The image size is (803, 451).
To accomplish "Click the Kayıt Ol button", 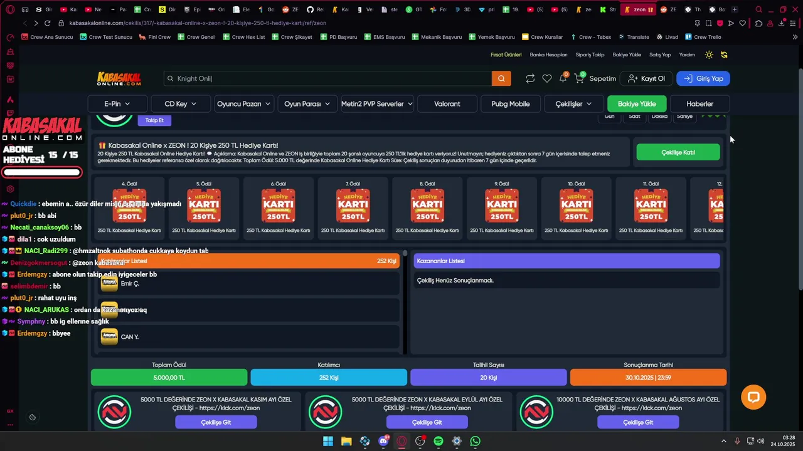I will (646, 78).
